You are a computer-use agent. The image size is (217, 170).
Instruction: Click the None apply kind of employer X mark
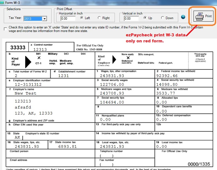pyautogui.click(x=128, y=58)
